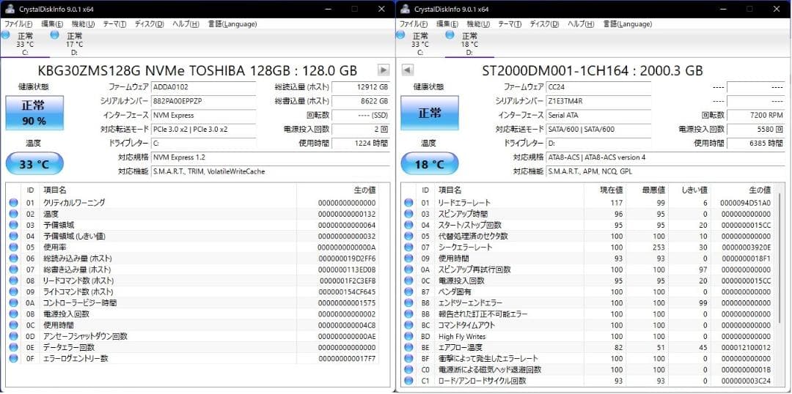Click power on count field 5580 回
This screenshot has width=792, height=394.
(756, 129)
